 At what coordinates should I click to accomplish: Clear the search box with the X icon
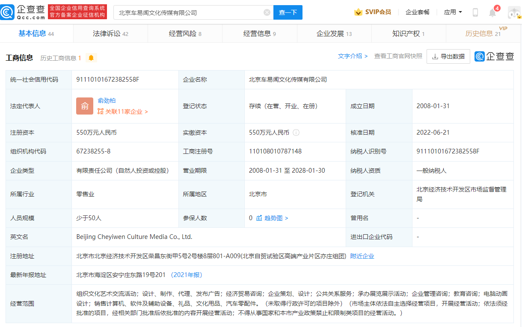click(x=267, y=13)
